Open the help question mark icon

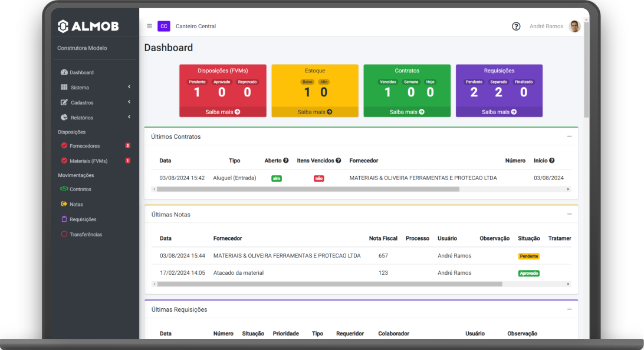(516, 26)
